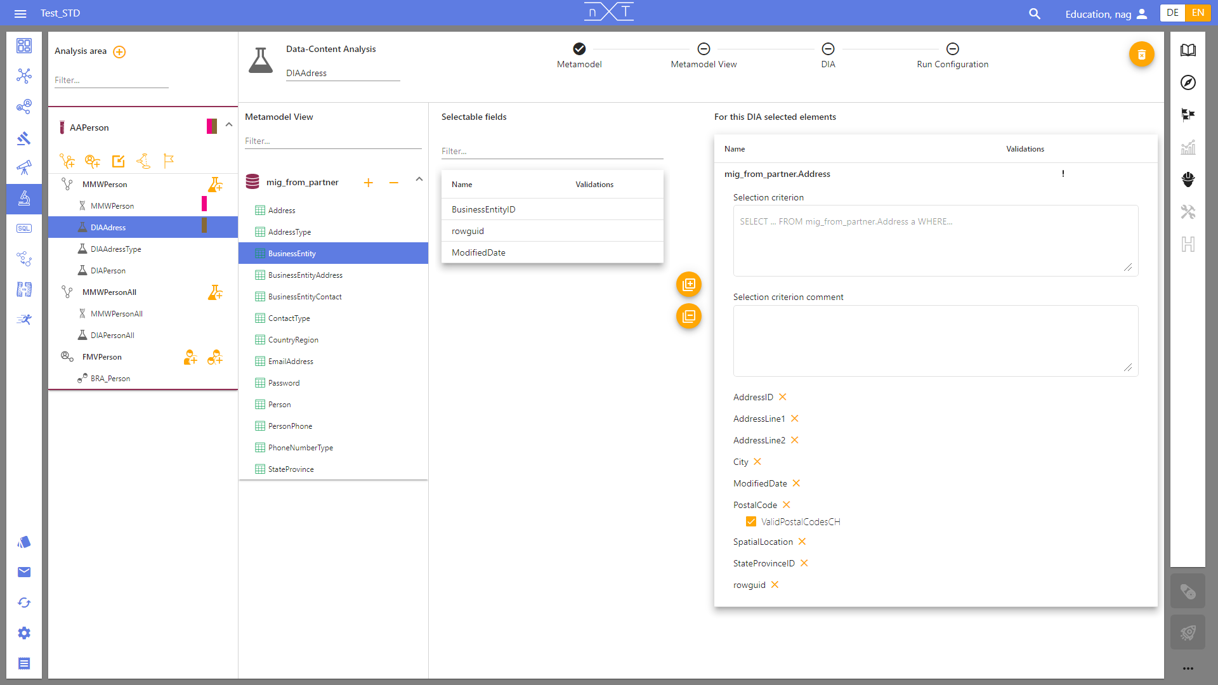Click the hard hat icon on the right sidebar
The width and height of the screenshot is (1218, 685).
click(1189, 180)
